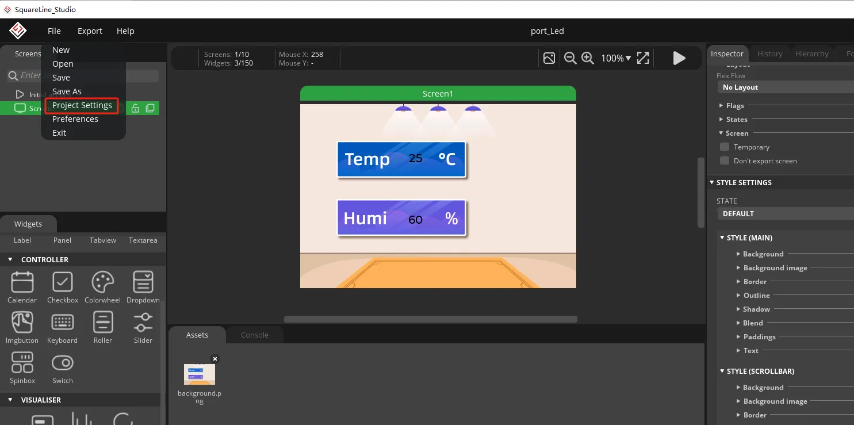Click the background image toggle icon in toolbar
Screen dimensions: 854x425
(x=549, y=58)
